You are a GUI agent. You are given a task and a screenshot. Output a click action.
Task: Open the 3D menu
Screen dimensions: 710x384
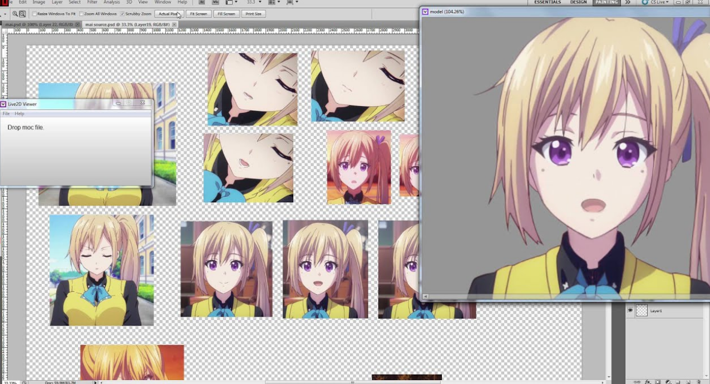(x=129, y=2)
